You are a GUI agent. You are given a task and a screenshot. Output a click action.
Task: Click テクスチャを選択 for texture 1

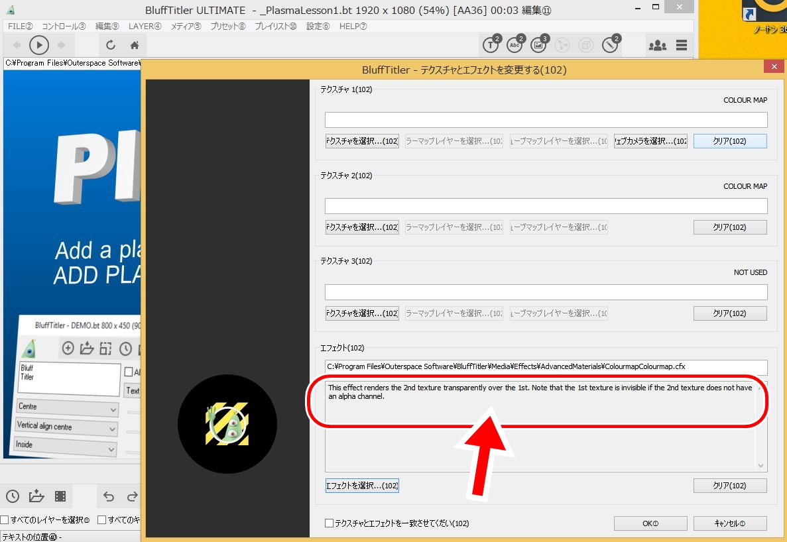point(362,141)
